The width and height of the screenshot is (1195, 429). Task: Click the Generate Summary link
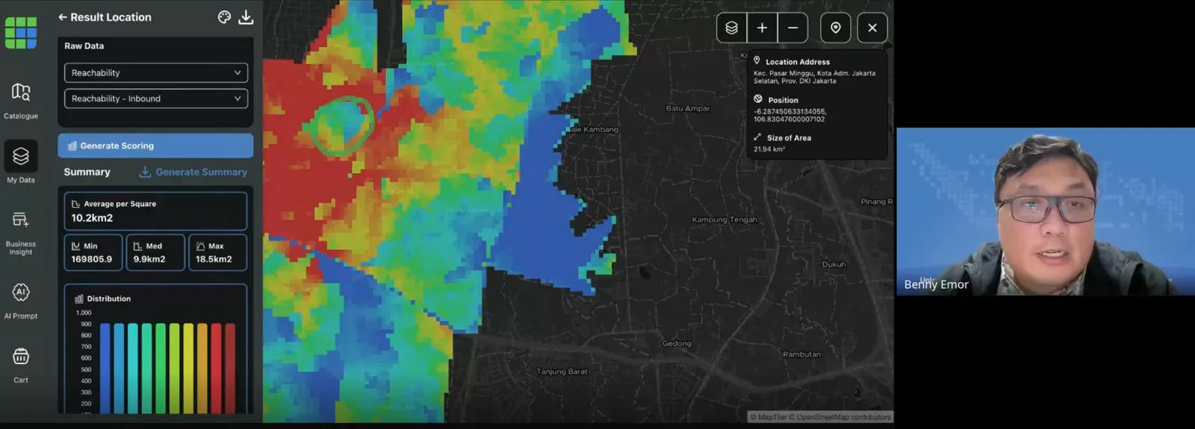(193, 172)
